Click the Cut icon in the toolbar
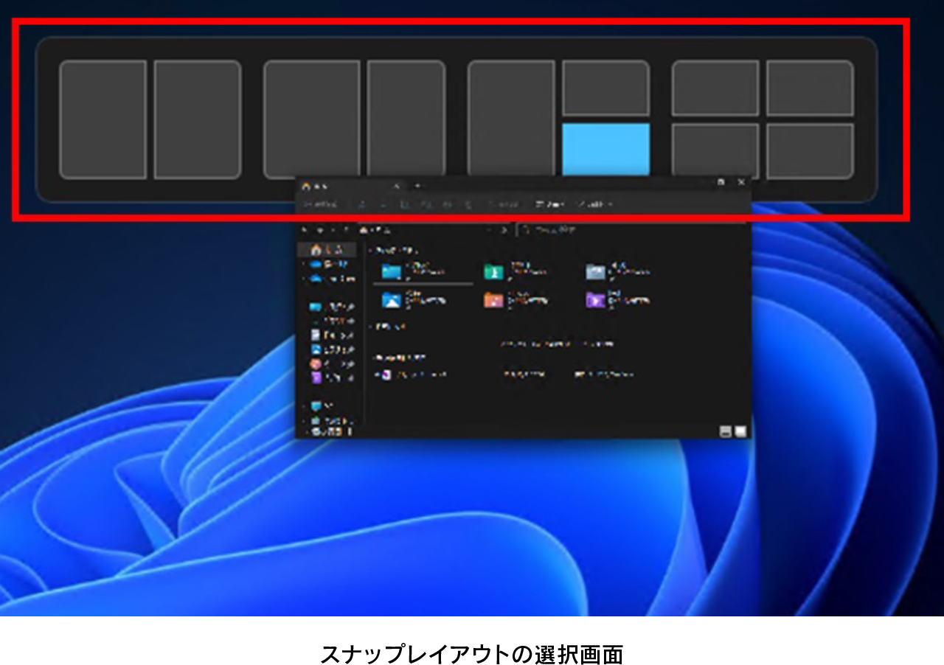Viewport: 944px width, 665px height. [361, 204]
